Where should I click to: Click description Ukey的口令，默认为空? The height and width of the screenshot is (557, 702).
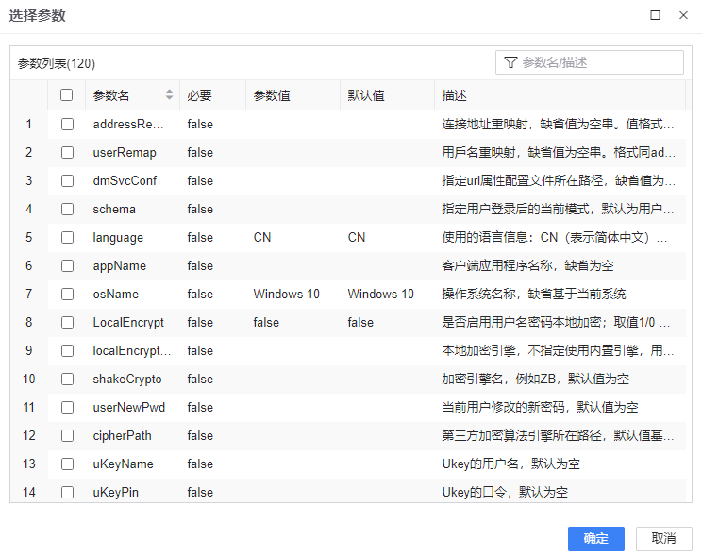(x=505, y=492)
